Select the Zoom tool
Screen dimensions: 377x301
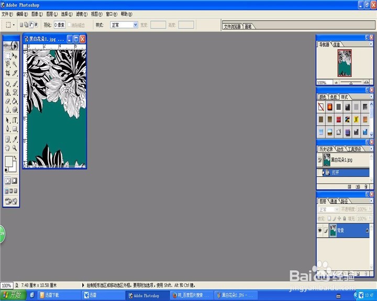coord(15,148)
